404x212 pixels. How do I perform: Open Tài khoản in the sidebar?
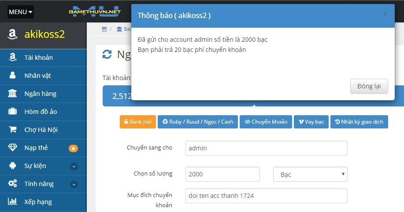tap(39, 58)
